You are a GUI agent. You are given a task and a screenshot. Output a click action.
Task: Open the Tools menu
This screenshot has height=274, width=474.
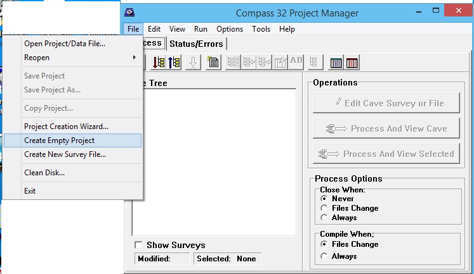pyautogui.click(x=261, y=29)
